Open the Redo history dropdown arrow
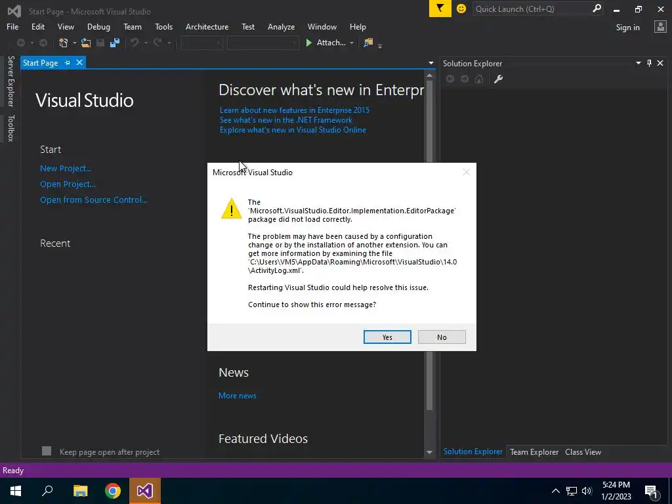672x504 pixels. (x=169, y=43)
